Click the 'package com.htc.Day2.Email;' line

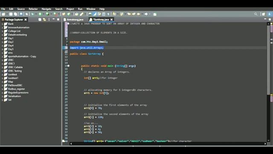89,42
